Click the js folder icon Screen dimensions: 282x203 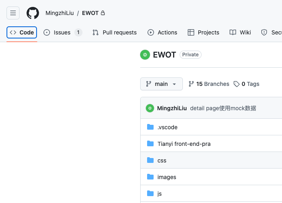coord(150,194)
